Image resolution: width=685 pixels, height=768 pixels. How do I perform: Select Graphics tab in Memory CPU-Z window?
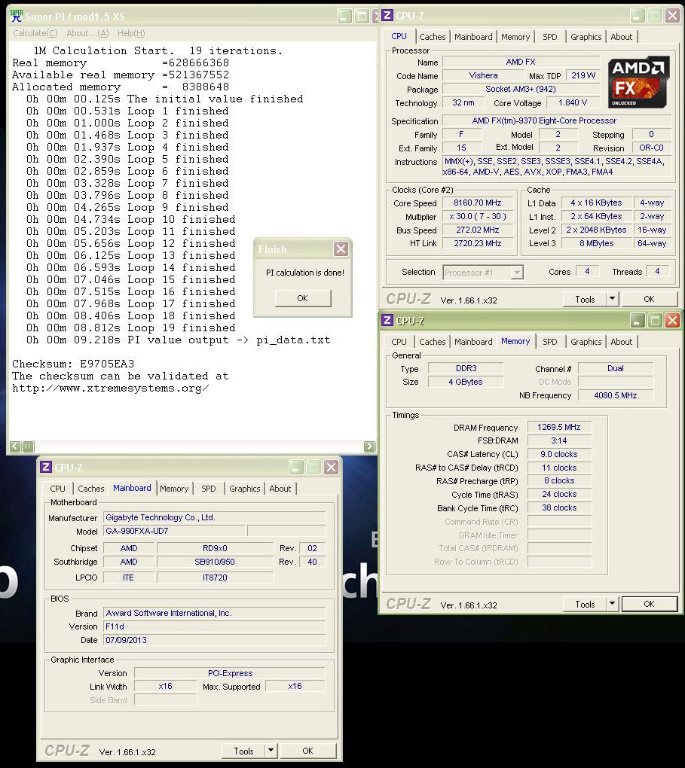click(586, 342)
